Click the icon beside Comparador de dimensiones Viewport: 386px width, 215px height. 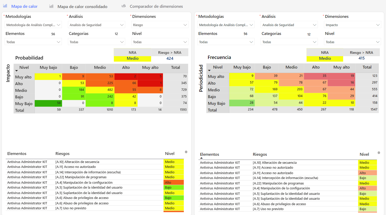point(124,6)
